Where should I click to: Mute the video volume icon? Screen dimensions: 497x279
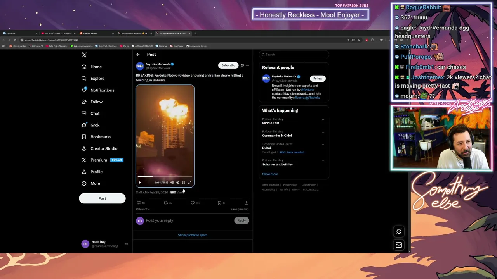tap(172, 183)
